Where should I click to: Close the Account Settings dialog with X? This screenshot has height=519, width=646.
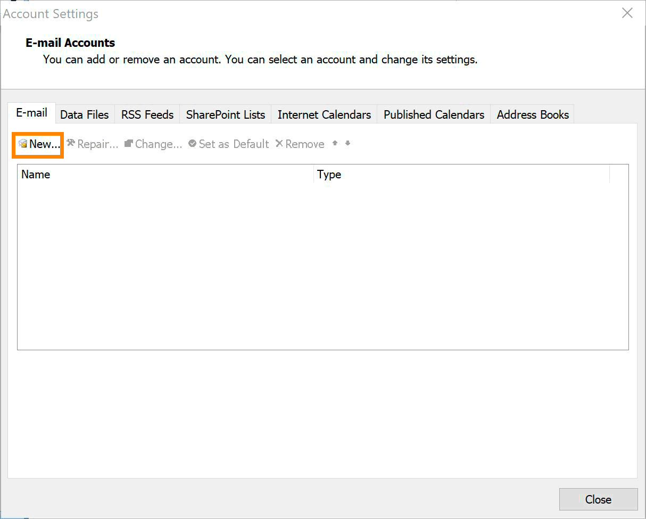click(x=627, y=13)
